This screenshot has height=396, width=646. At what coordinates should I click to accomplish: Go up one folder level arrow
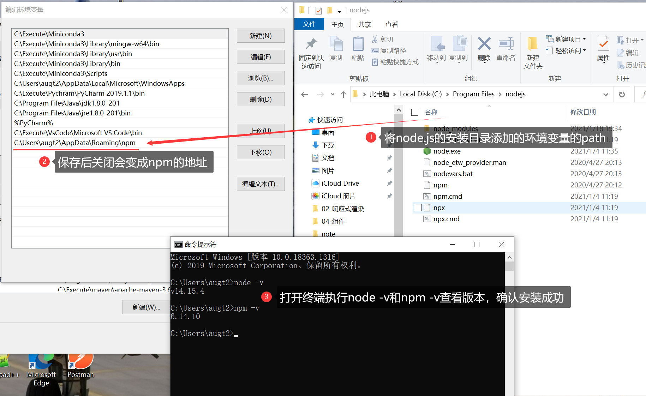coord(343,94)
